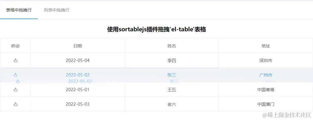Click the 日期 column header

[x=78, y=46]
